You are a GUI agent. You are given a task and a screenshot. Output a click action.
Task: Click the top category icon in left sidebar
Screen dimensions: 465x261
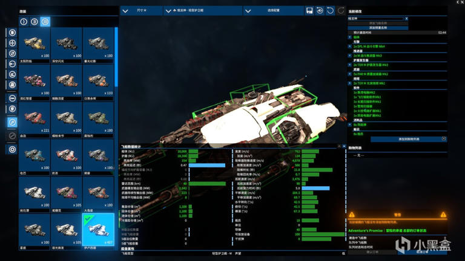(x=12, y=32)
